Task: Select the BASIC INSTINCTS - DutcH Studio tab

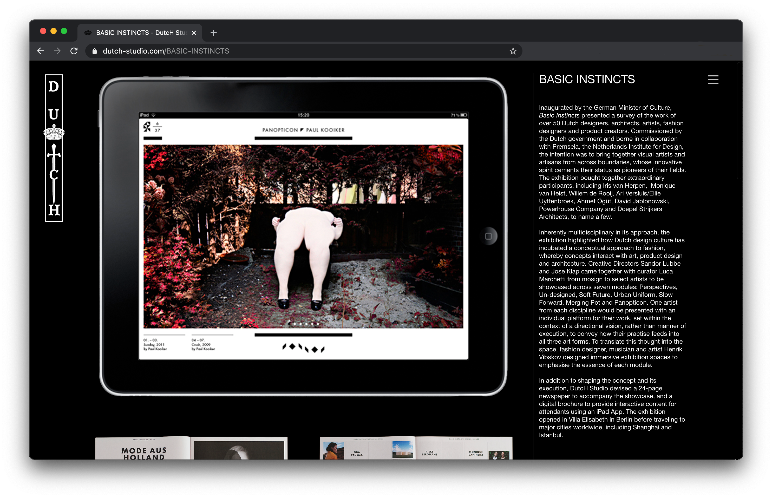Action: [140, 33]
